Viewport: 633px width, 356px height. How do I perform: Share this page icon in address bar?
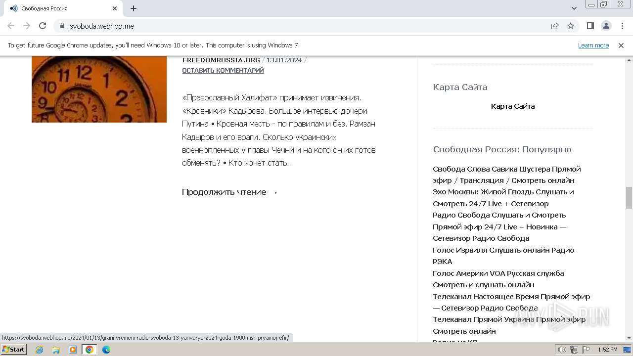click(x=555, y=26)
